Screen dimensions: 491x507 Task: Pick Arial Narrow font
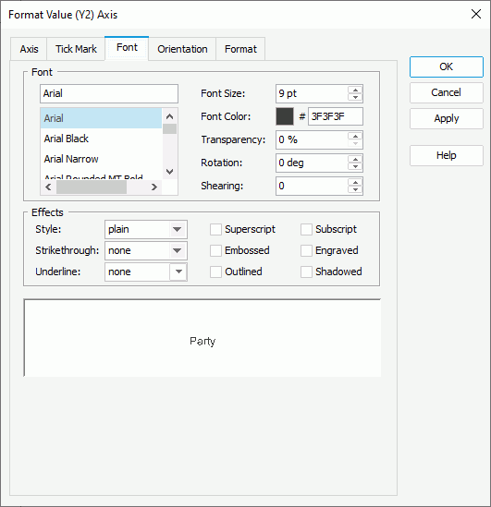[x=101, y=159]
